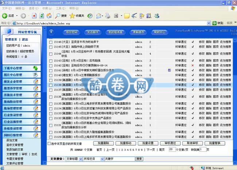Click the green Refresh icon
The height and width of the screenshot is (170, 237).
point(42,16)
